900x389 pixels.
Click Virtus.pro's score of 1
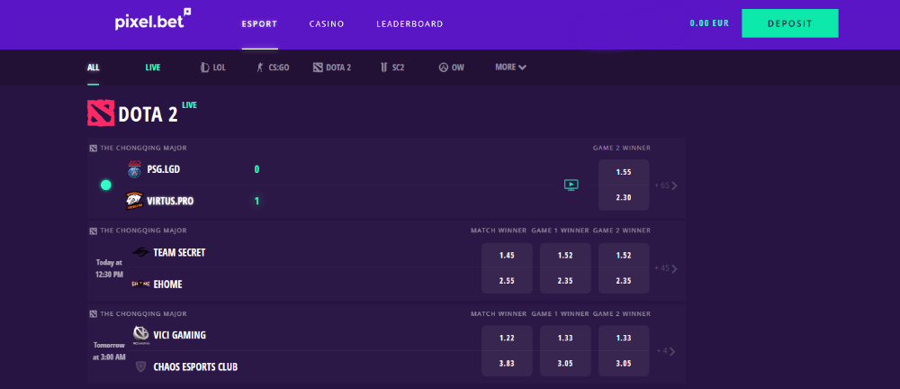(256, 201)
